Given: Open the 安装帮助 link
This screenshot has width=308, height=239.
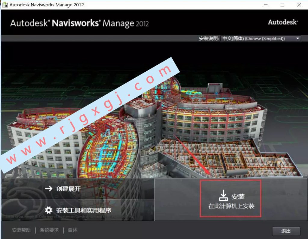Looking at the screenshot, I should click(x=21, y=230).
